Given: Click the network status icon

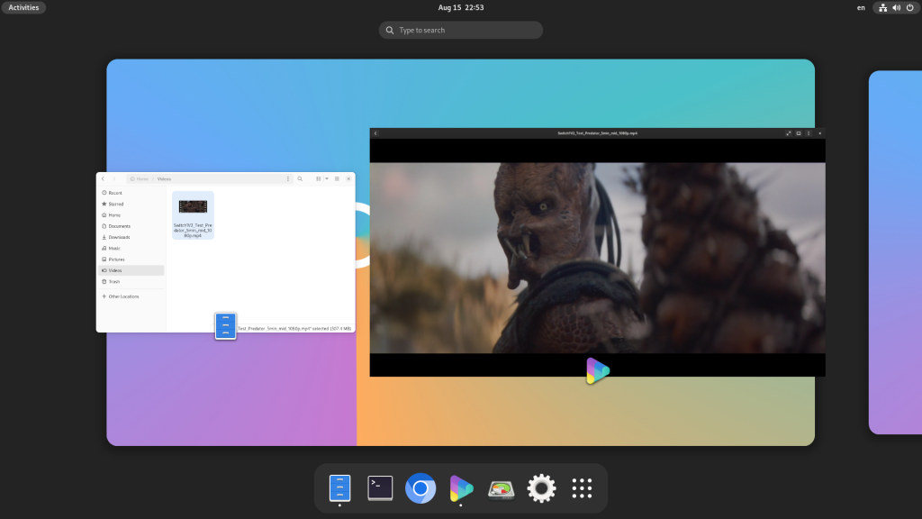Looking at the screenshot, I should click(882, 7).
